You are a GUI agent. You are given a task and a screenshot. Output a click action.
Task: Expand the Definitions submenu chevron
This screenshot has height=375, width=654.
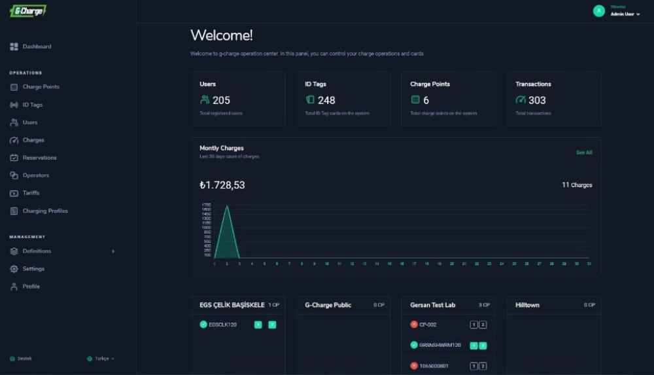pos(113,251)
